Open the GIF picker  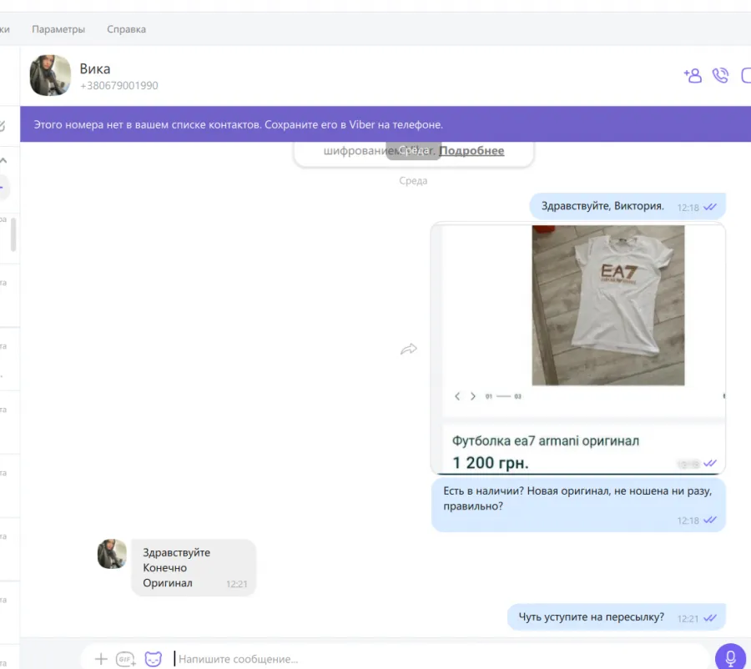pyautogui.click(x=125, y=660)
